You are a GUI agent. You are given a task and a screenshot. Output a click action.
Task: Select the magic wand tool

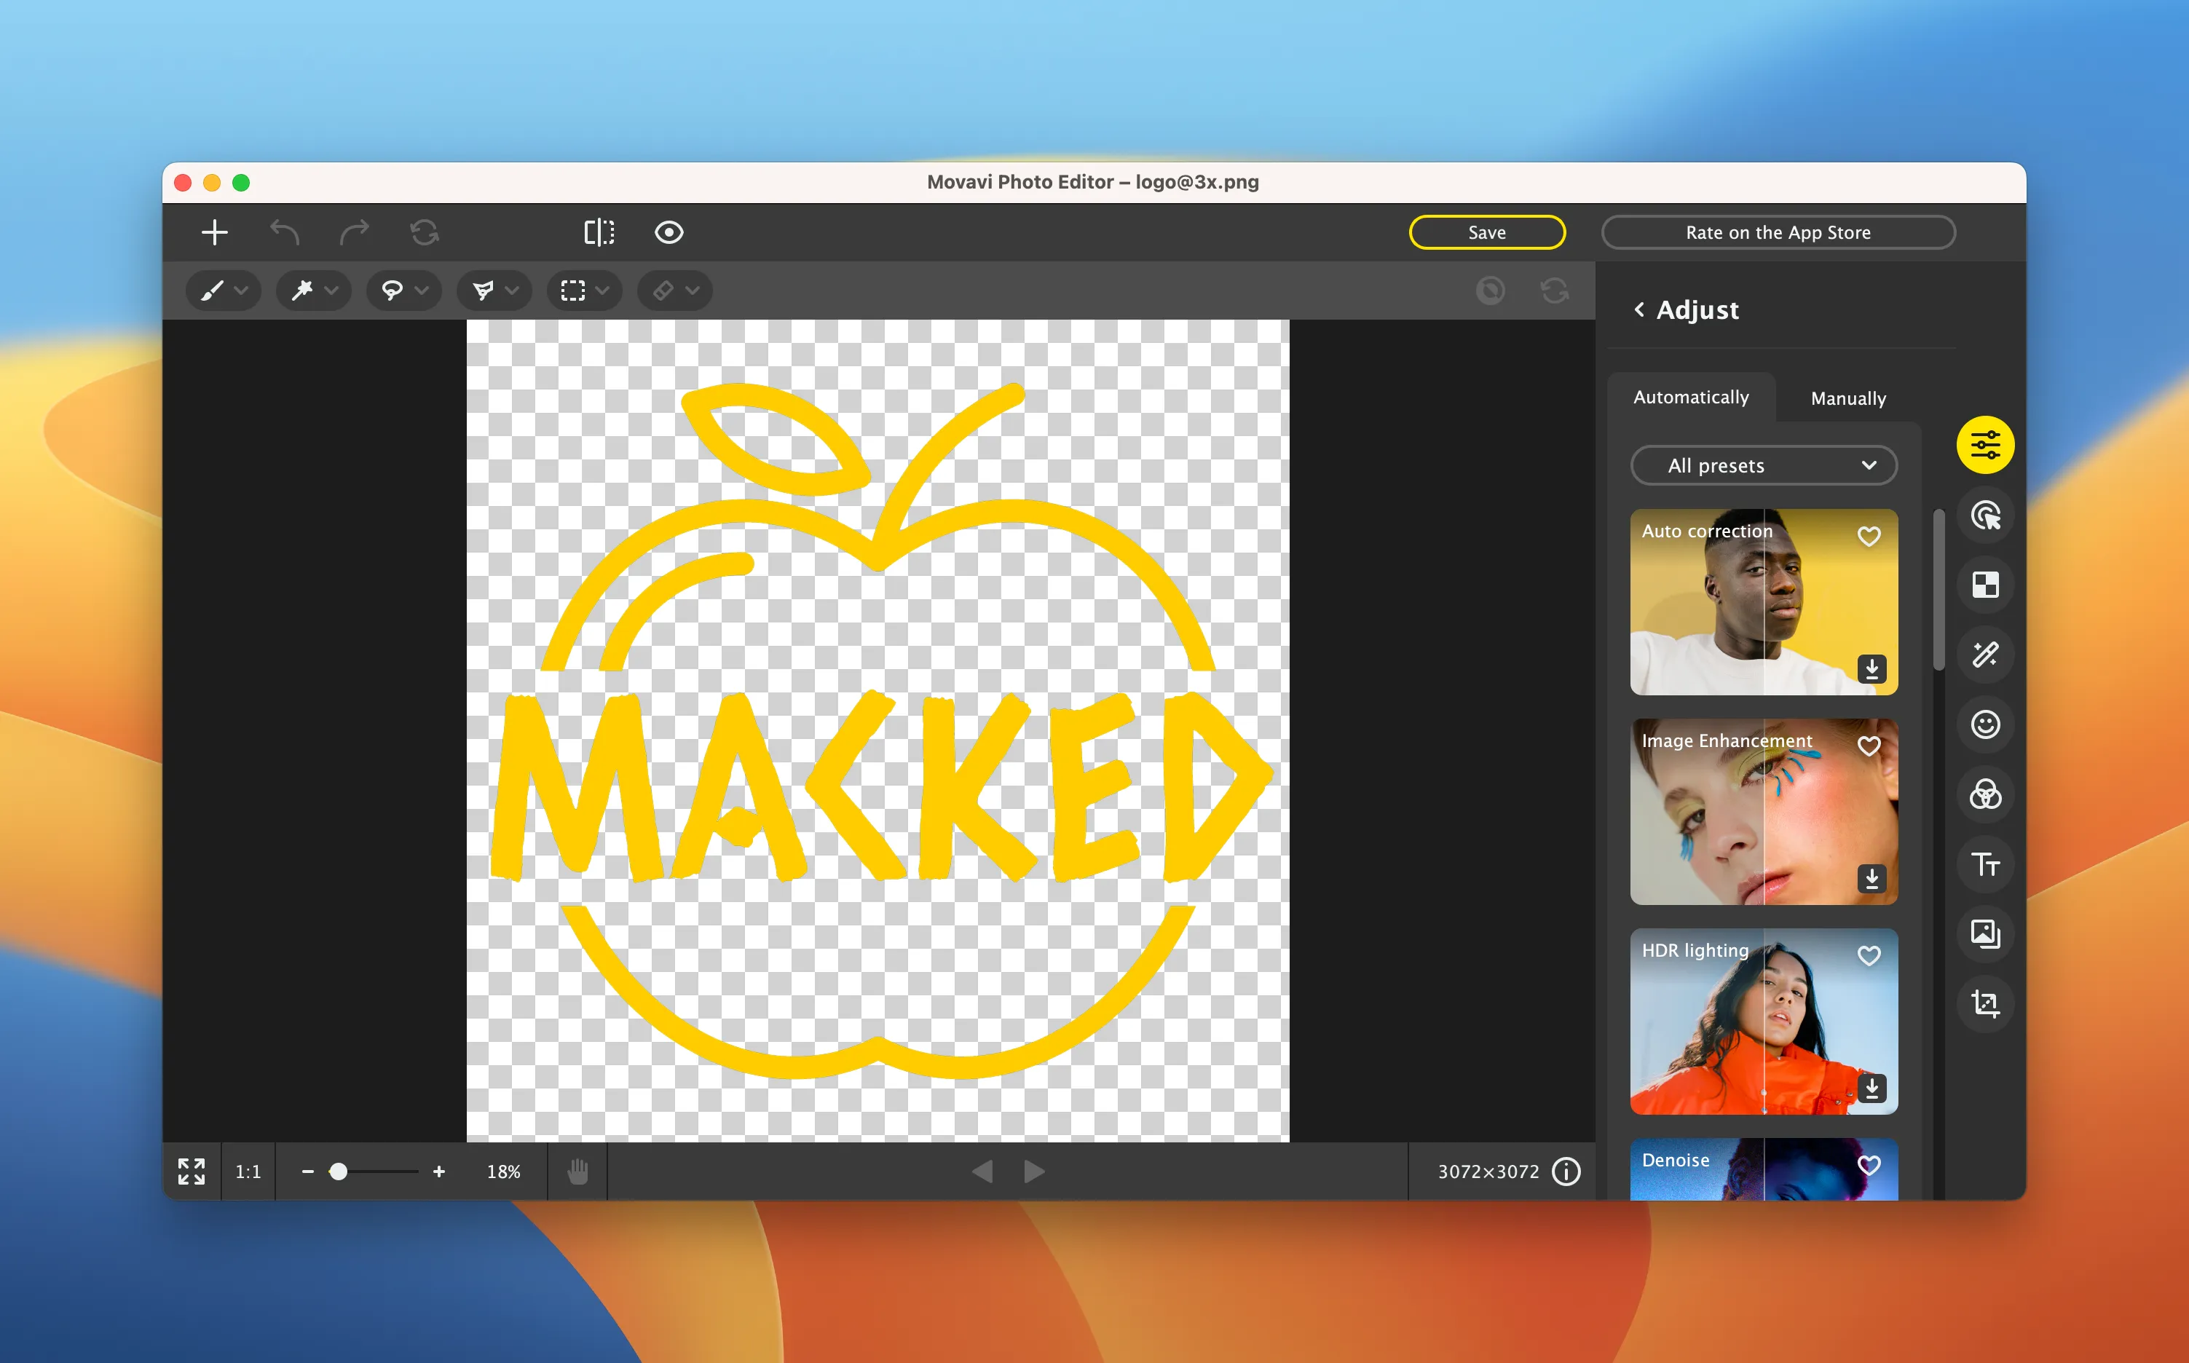(302, 291)
